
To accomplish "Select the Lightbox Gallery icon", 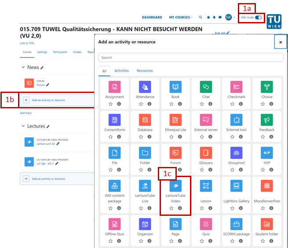I will pyautogui.click(x=237, y=185).
